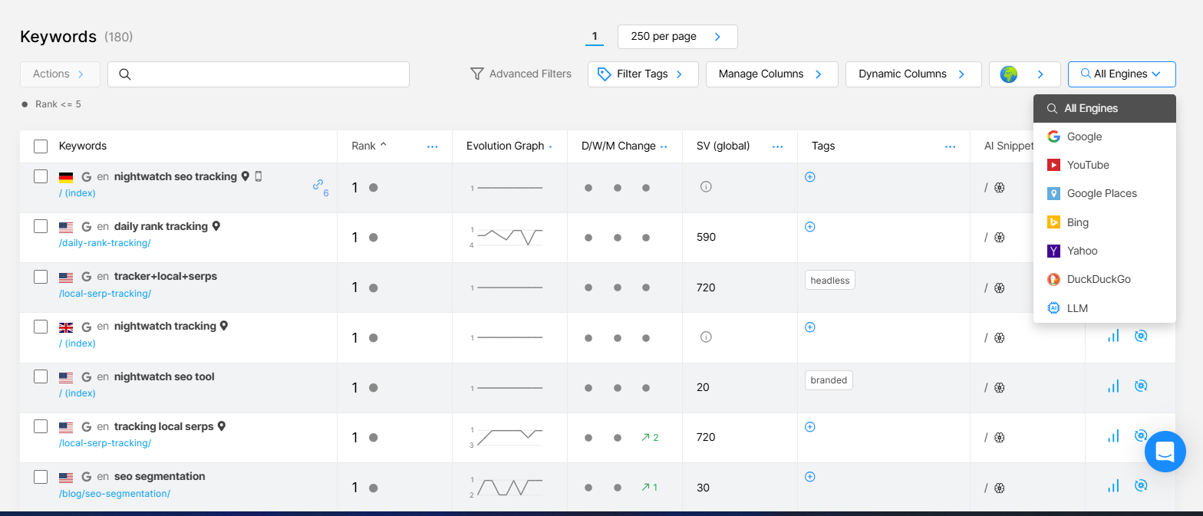Click evolution graph of seo segmentation
Screen dimensions: 1203x516
(x=506, y=488)
